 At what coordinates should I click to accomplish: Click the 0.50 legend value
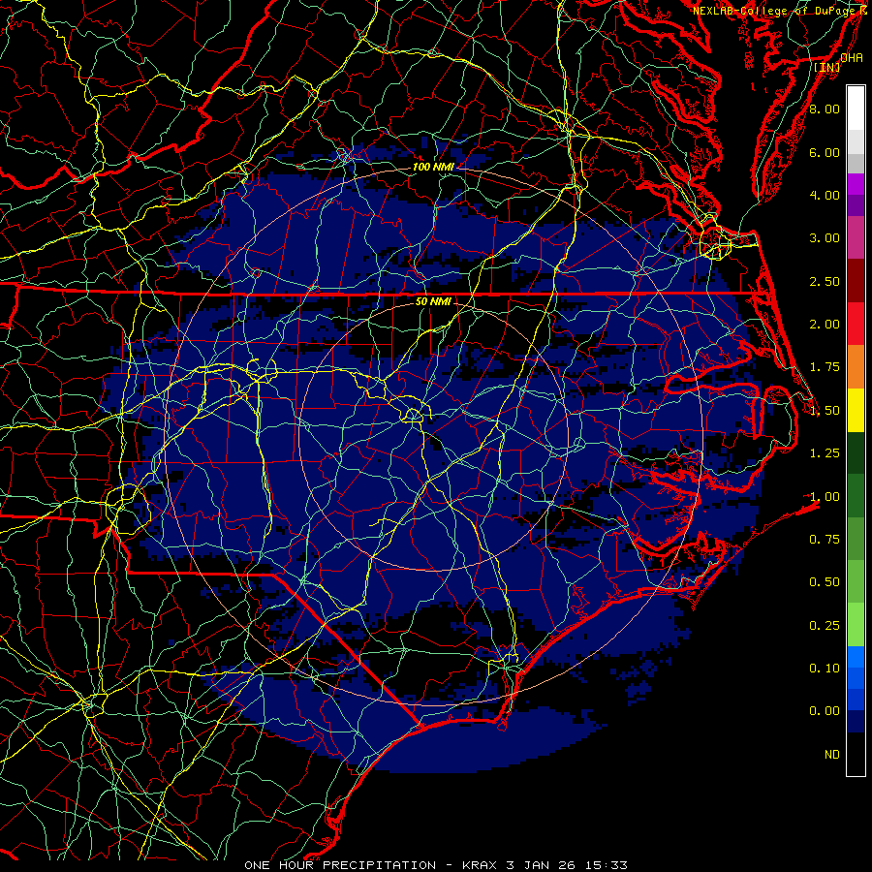[x=825, y=581]
